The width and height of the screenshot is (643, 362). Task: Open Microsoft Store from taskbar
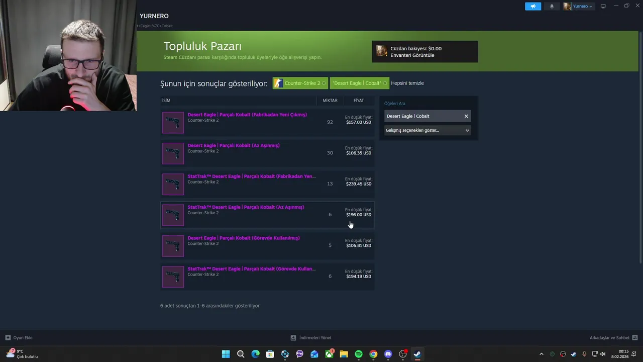coord(270,354)
